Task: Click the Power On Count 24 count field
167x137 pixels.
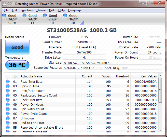Action: [x=150, y=52]
